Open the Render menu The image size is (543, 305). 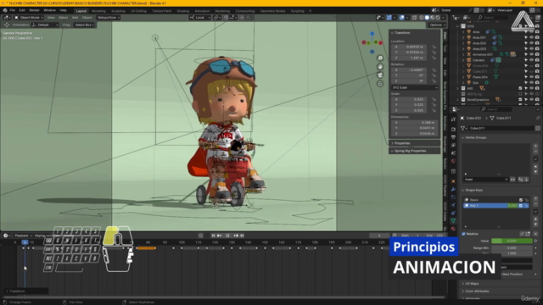pos(34,10)
